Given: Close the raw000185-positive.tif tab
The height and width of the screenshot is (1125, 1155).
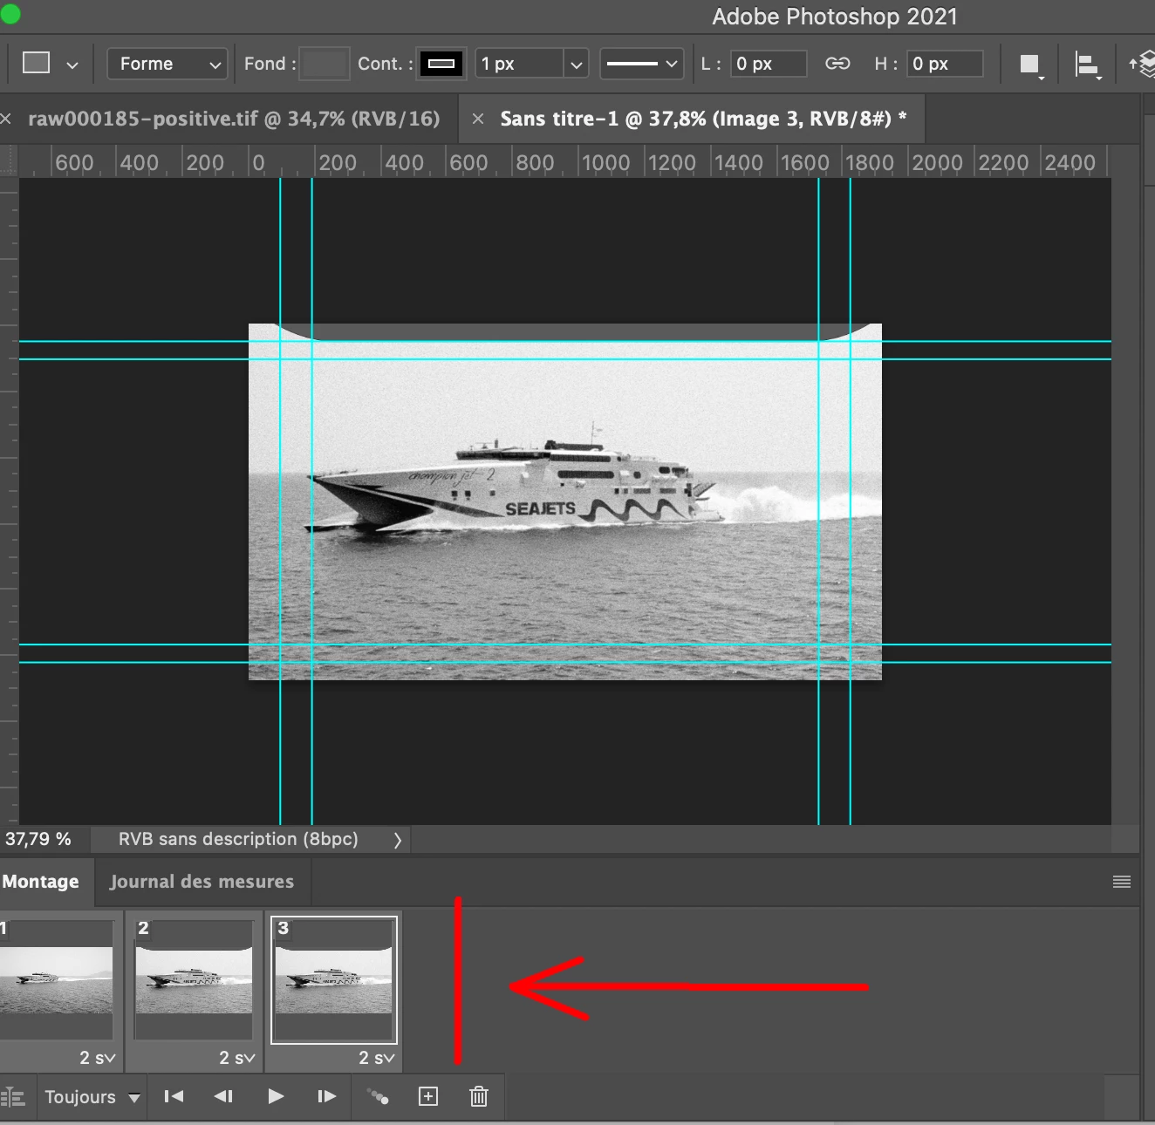Looking at the screenshot, I should coord(5,119).
